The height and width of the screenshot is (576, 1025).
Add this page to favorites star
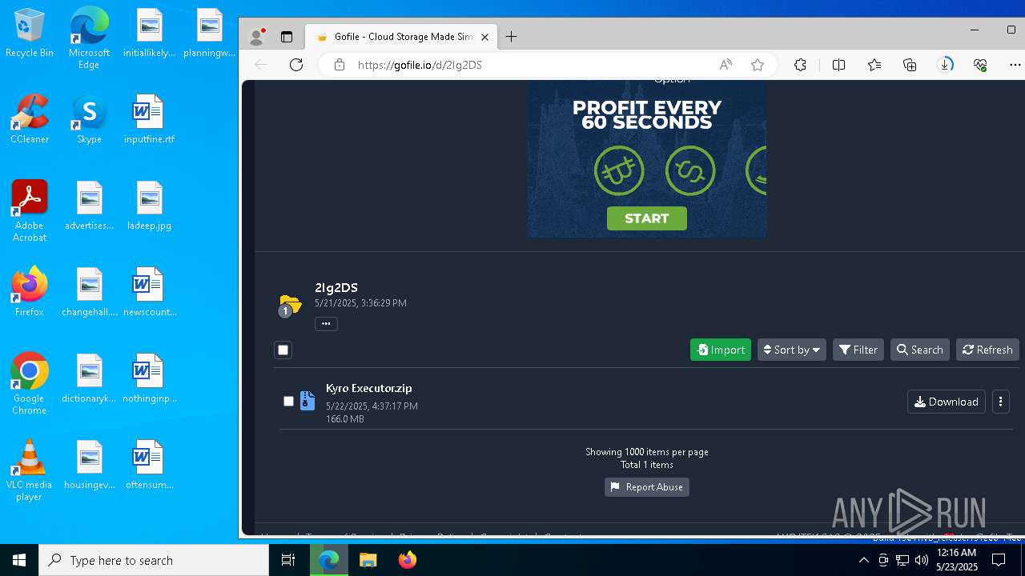[x=758, y=65]
